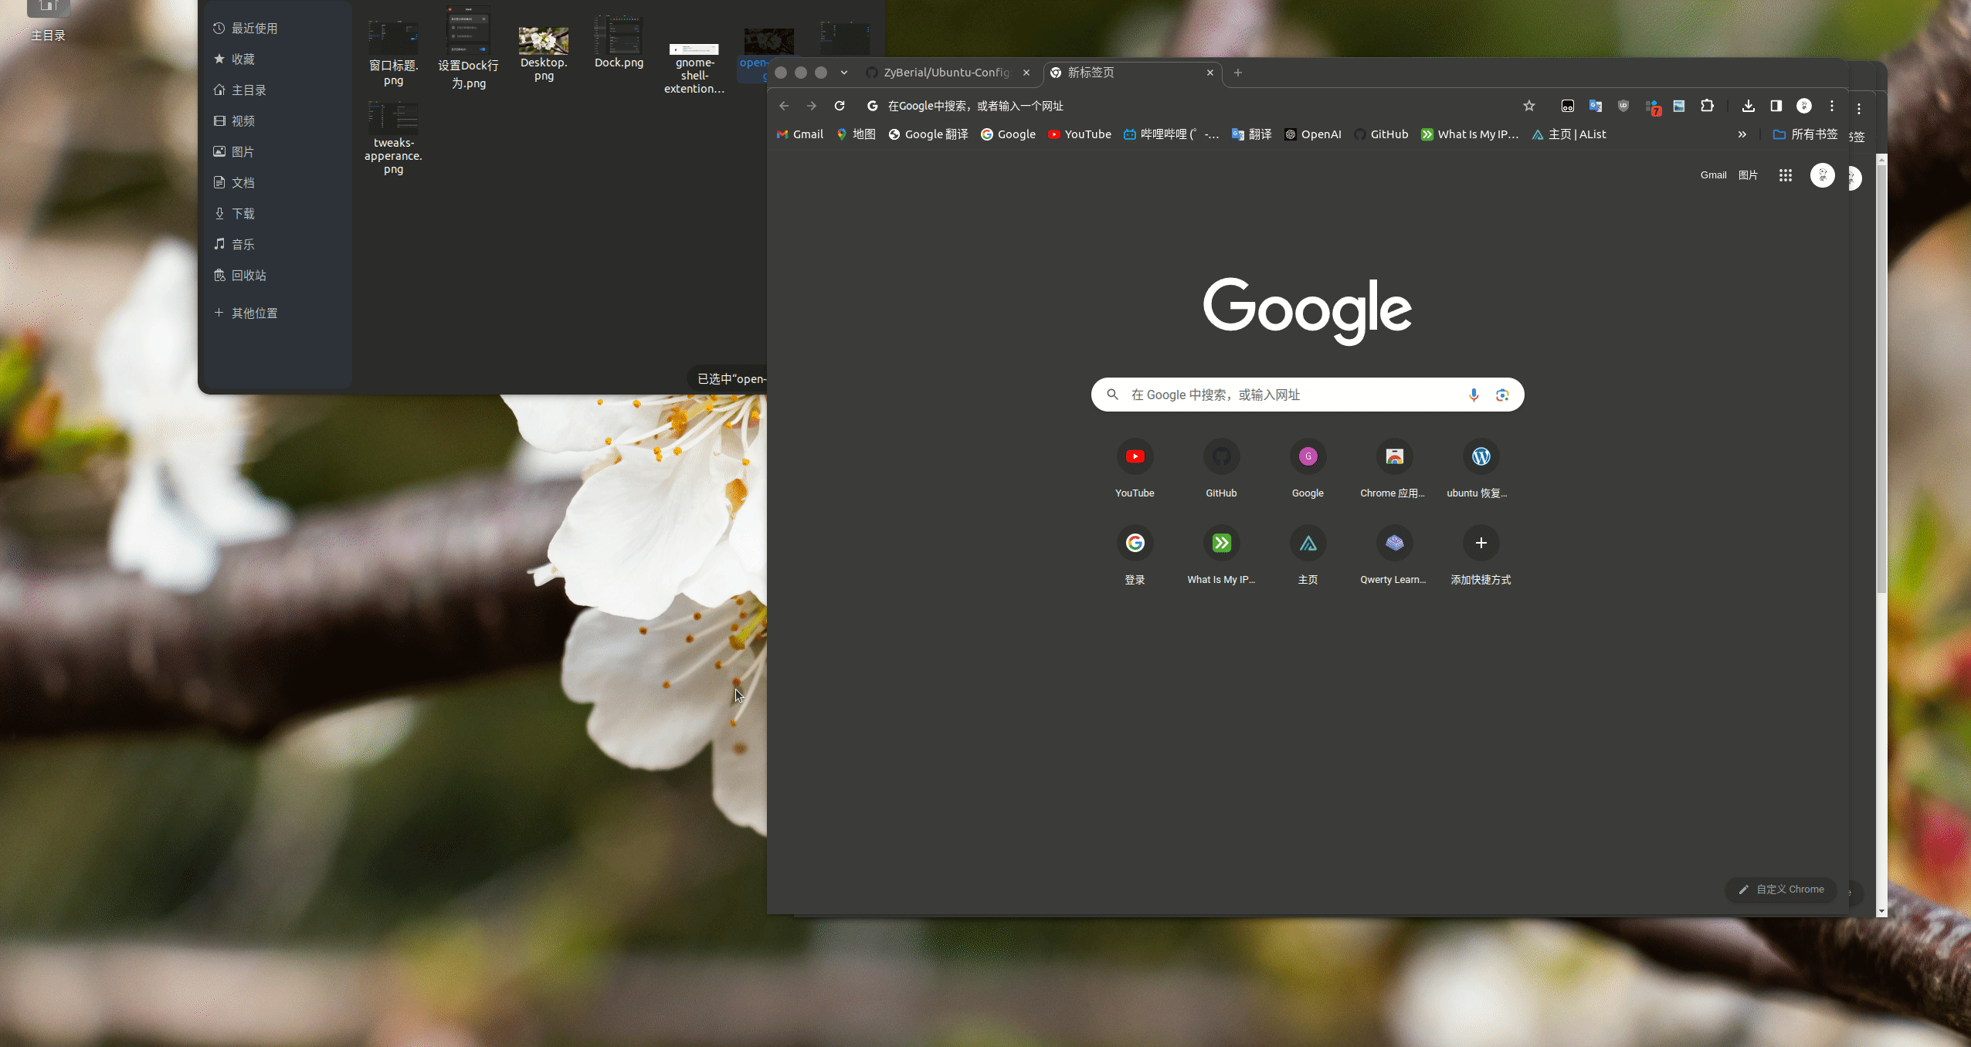Open 文档 folder in sidebar
The height and width of the screenshot is (1047, 1971).
click(x=243, y=182)
